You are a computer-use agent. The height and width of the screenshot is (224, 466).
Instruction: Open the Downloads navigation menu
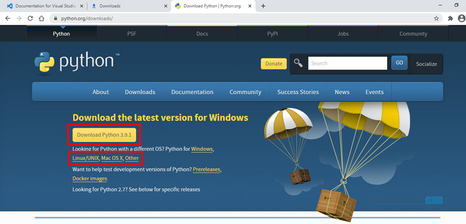point(140,92)
